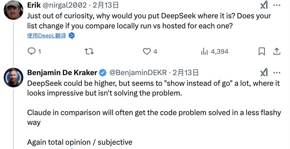290x149 pixels.
Task: Open Benjamin De Kraker name link
Action: coord(62,73)
